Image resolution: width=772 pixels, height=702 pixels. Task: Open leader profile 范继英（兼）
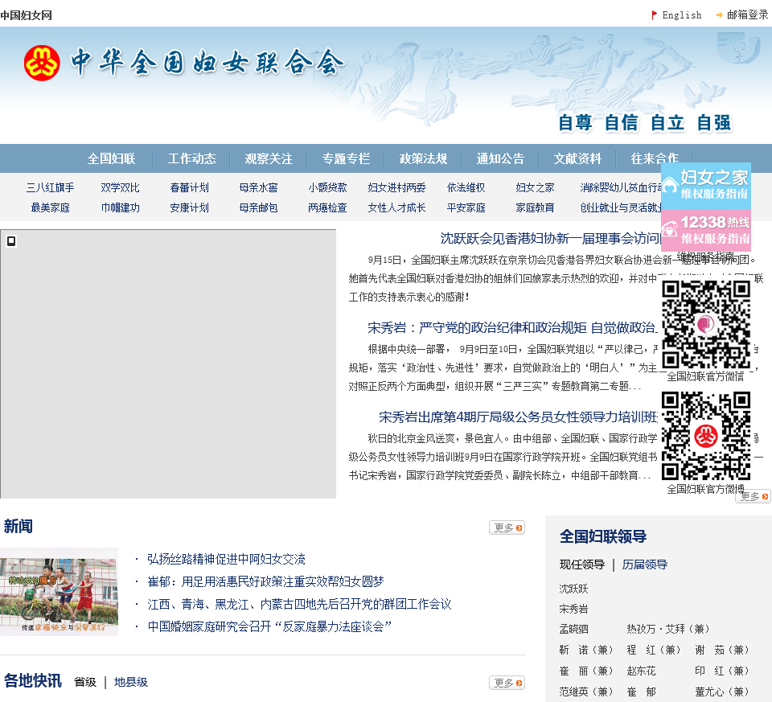[586, 692]
